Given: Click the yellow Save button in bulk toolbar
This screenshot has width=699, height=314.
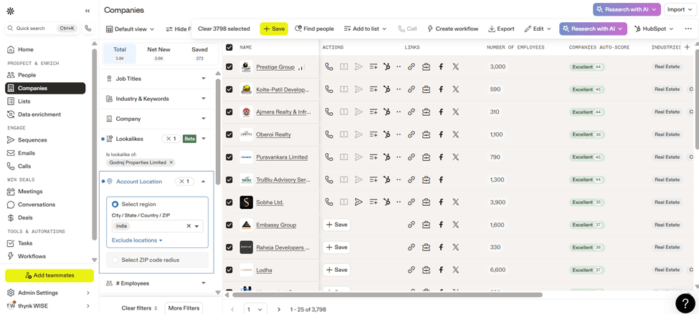Looking at the screenshot, I should [274, 29].
